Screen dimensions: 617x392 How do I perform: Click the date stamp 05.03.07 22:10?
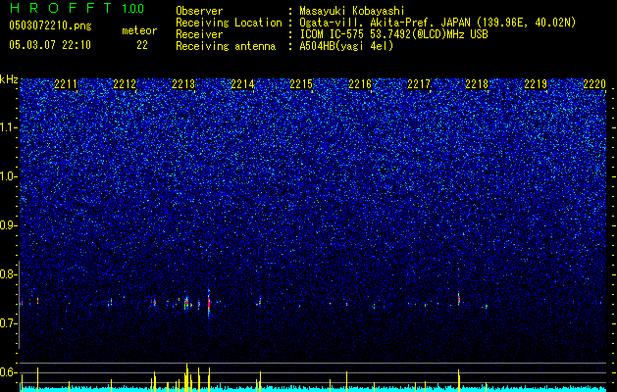[x=50, y=45]
